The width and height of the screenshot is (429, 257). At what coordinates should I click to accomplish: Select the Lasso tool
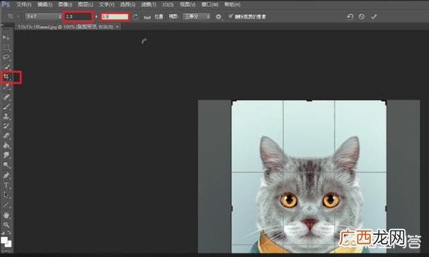click(x=6, y=57)
